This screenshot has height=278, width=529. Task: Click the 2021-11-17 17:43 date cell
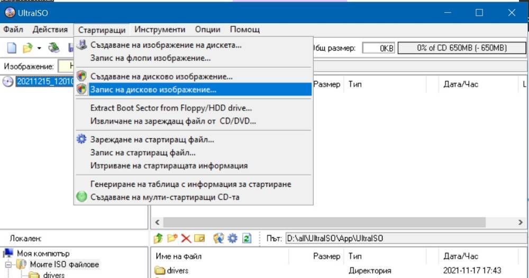[x=472, y=270]
